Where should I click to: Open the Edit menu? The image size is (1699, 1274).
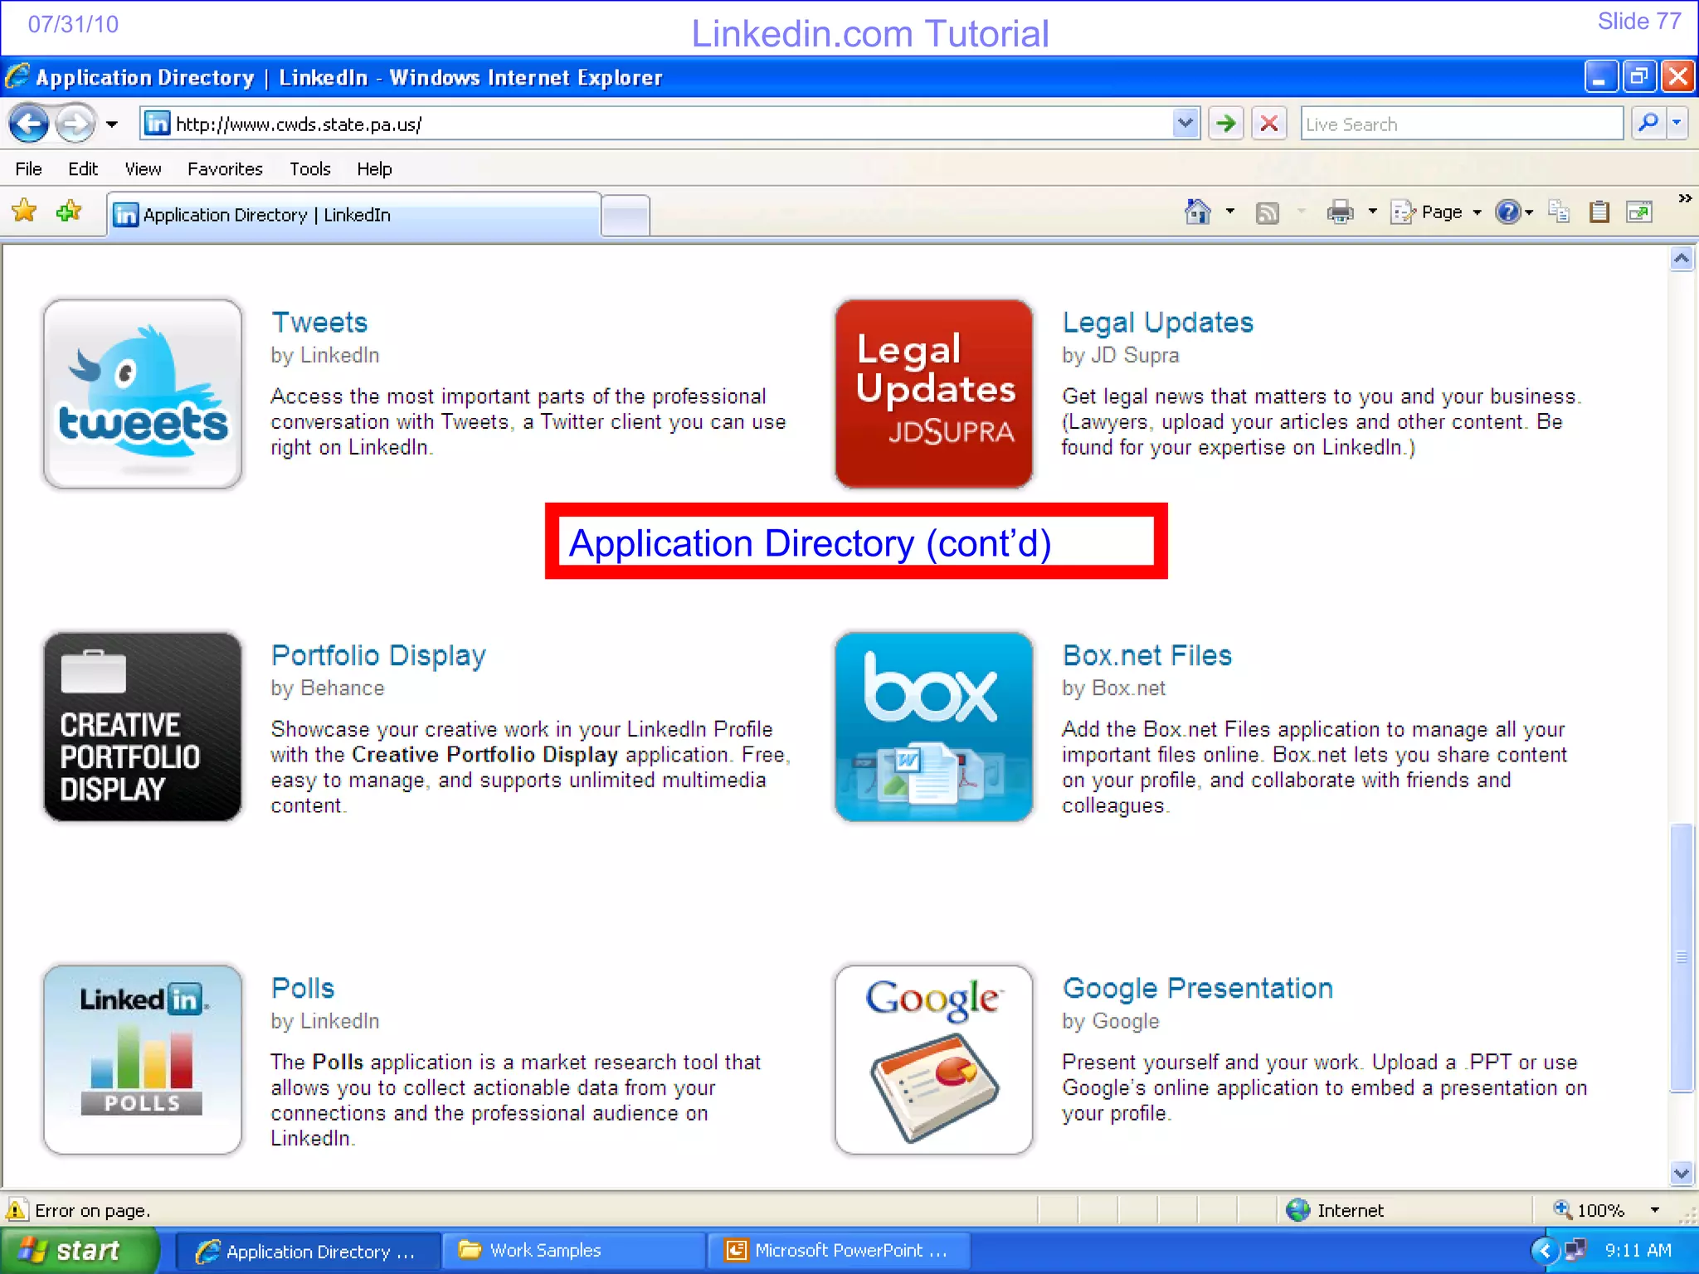[x=83, y=169]
